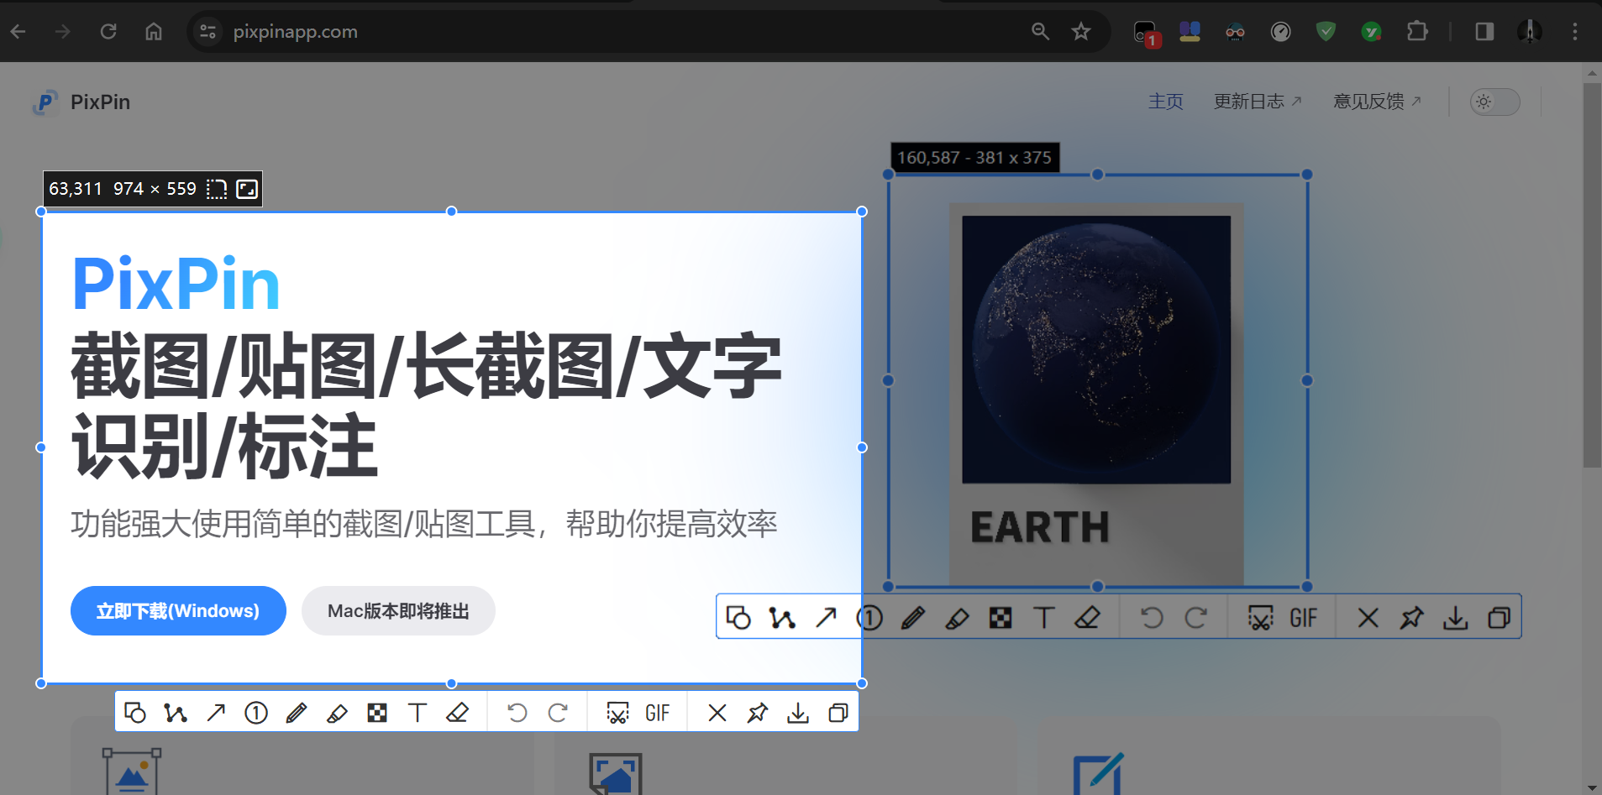Select the eraser tool
The image size is (1602, 795).
point(458,712)
